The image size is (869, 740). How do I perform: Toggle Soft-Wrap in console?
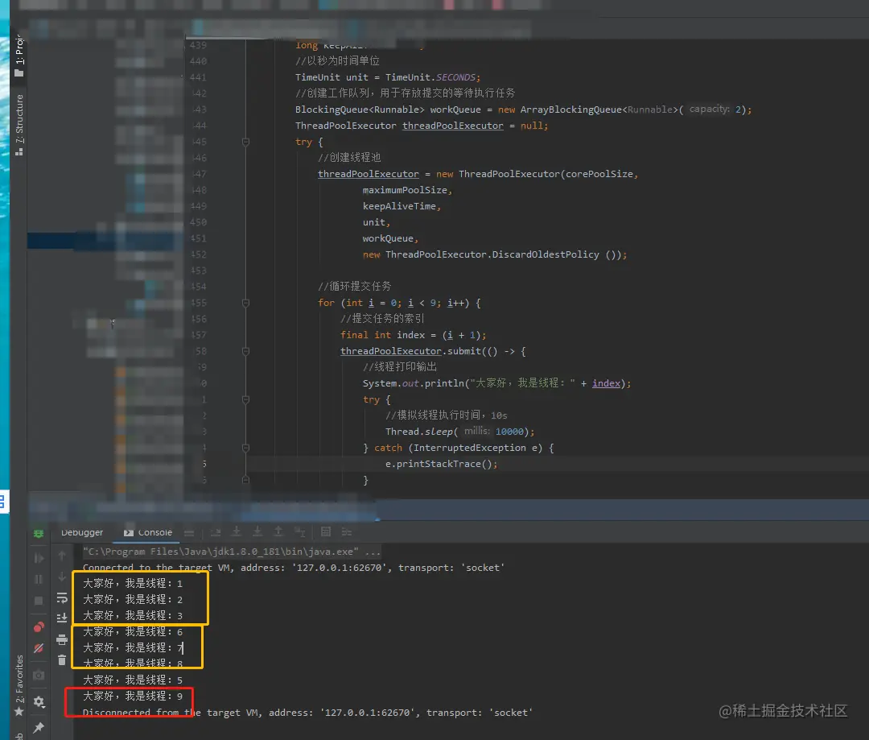pyautogui.click(x=61, y=598)
